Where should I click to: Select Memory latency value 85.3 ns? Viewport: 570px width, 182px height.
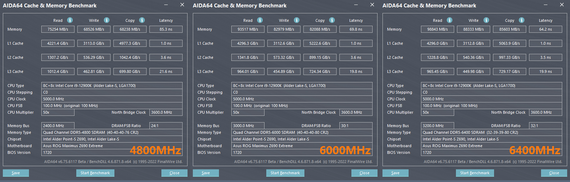166,29
